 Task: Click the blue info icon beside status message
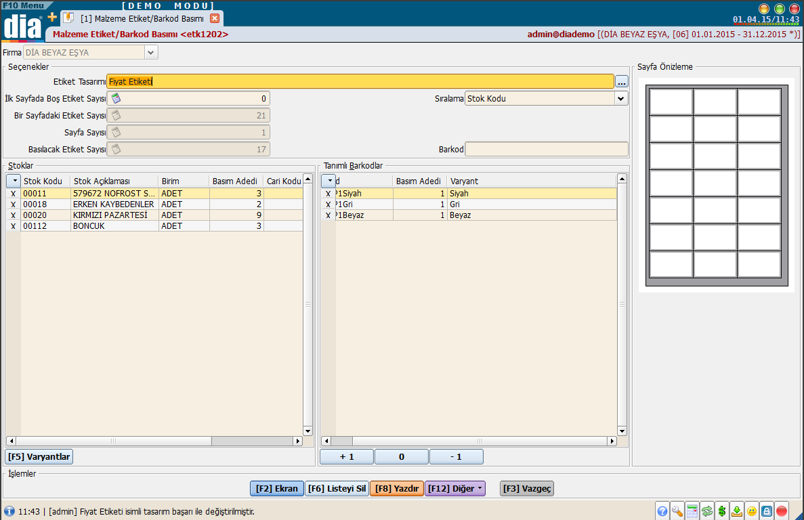pyautogui.click(x=9, y=511)
